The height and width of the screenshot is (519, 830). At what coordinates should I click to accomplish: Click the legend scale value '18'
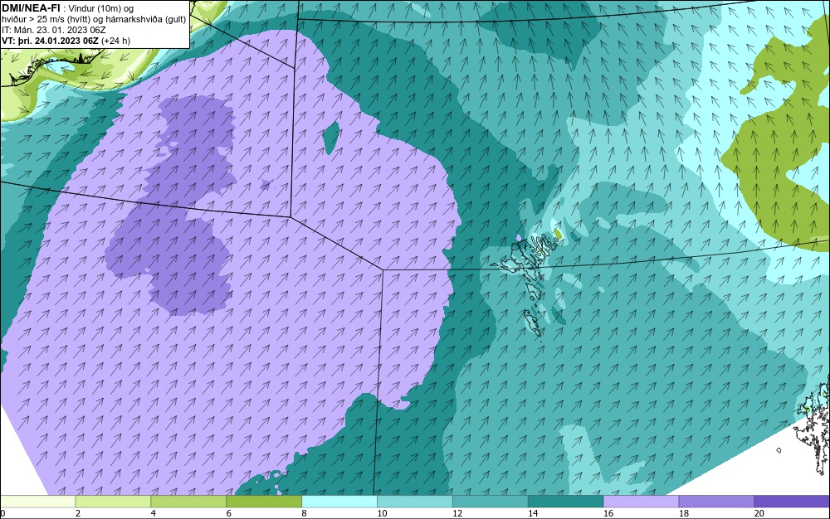click(684, 513)
